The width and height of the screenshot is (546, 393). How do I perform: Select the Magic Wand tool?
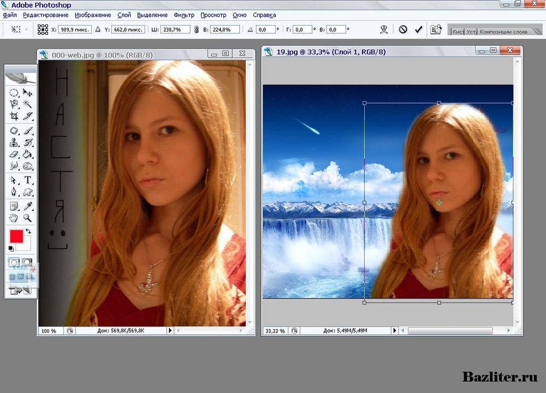[x=27, y=104]
